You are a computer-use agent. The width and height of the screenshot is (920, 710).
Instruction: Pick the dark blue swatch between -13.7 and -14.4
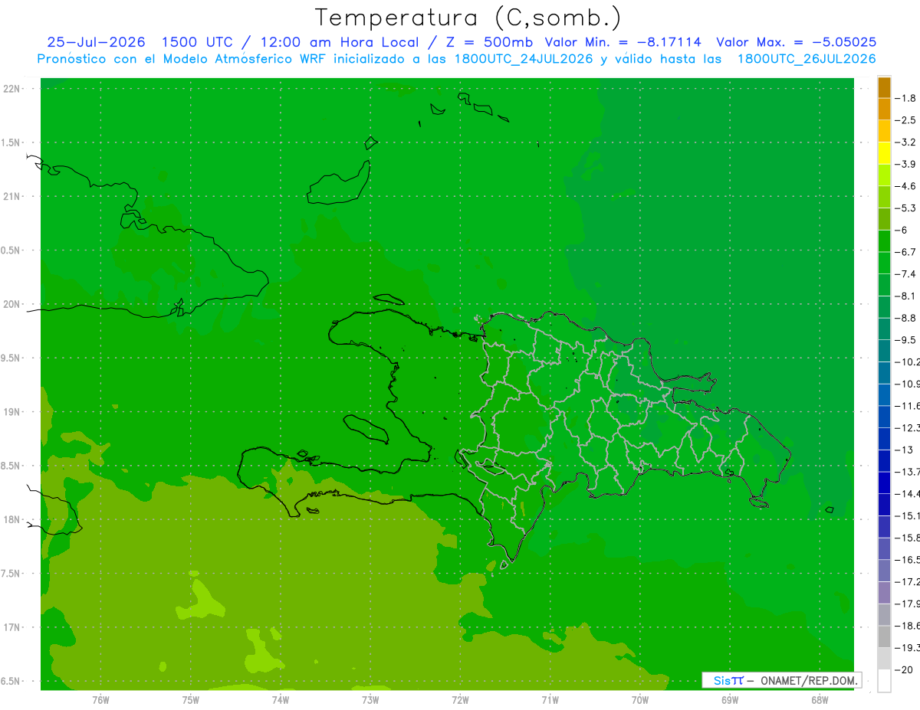click(x=884, y=483)
